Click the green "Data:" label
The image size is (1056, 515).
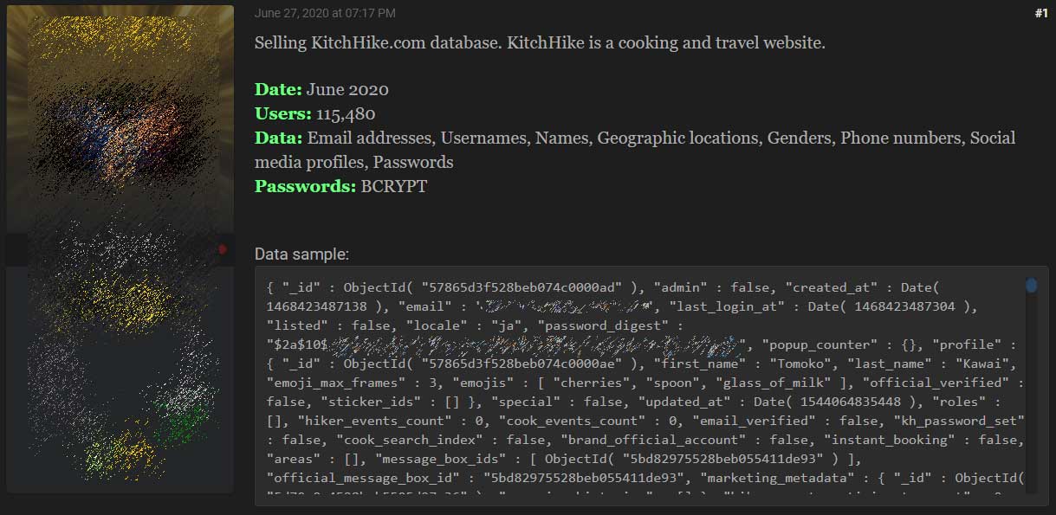click(x=278, y=138)
